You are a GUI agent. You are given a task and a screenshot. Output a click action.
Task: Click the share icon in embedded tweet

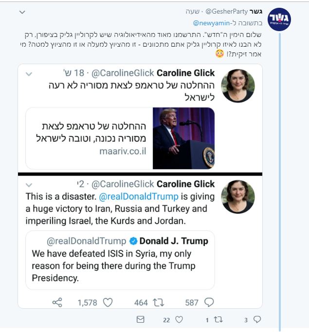[x=57, y=302]
